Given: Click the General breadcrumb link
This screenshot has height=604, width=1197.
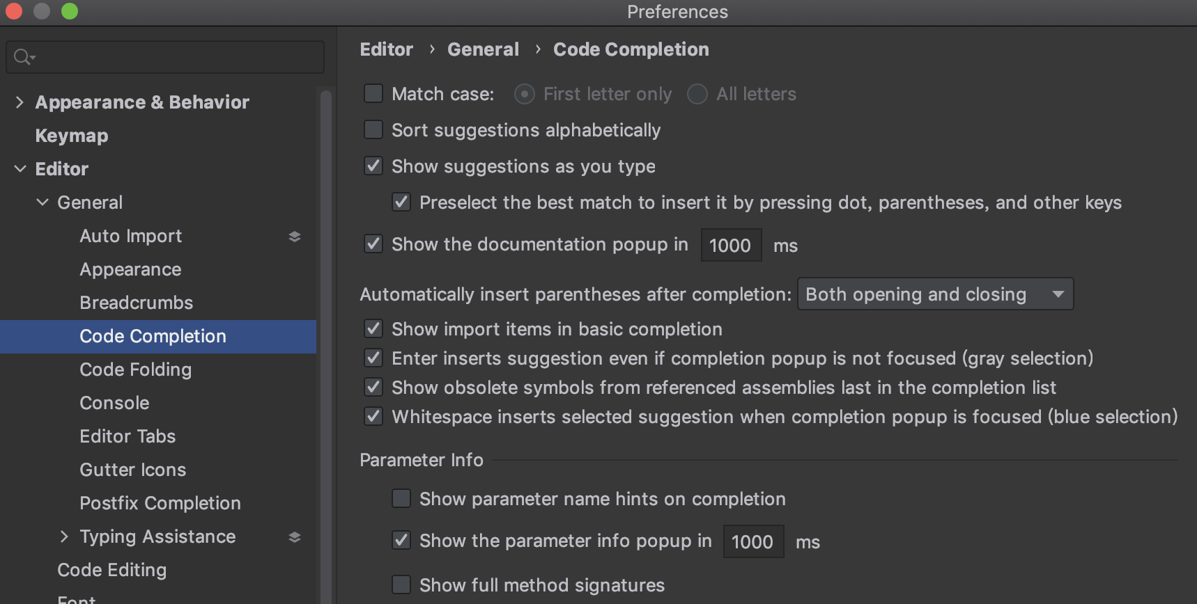Looking at the screenshot, I should (x=483, y=49).
